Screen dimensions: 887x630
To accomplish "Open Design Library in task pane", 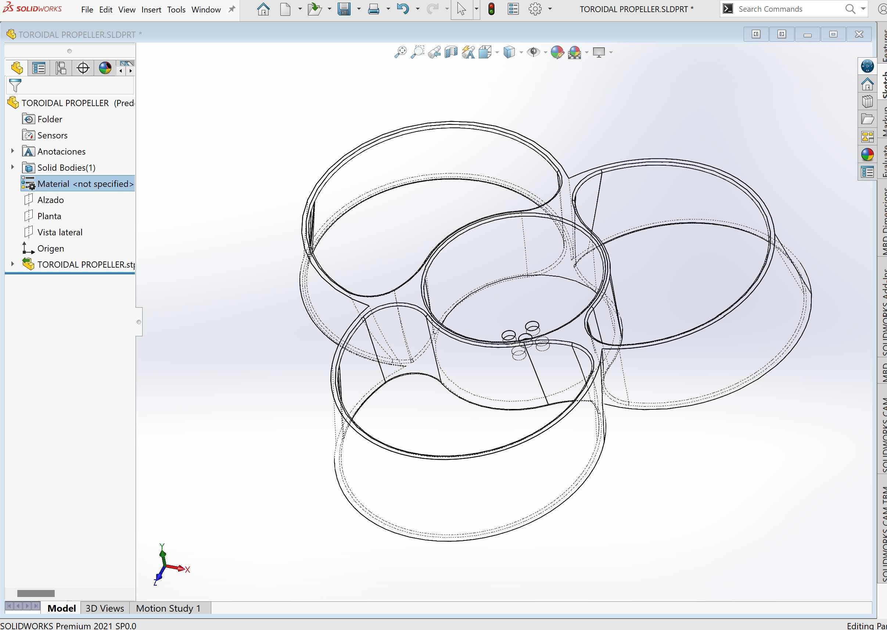I will 867,102.
